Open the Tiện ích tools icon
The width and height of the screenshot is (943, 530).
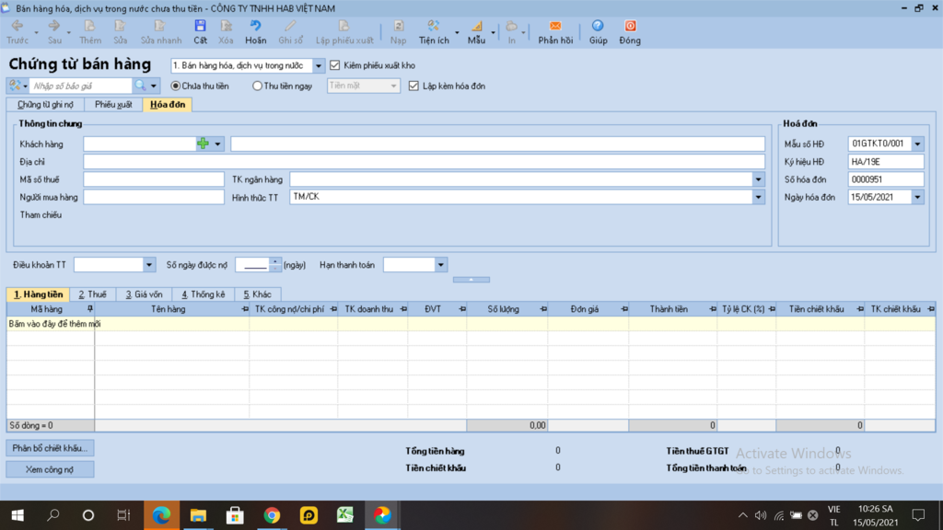point(433,26)
